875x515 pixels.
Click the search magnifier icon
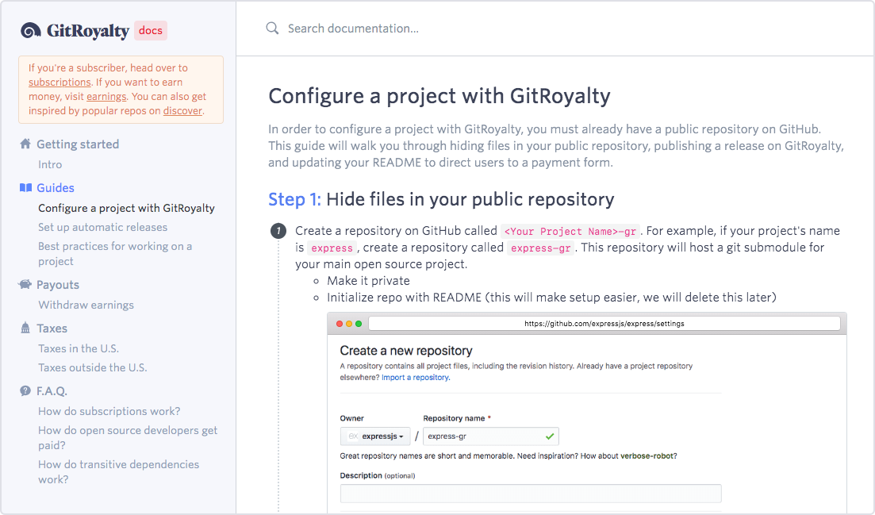(x=272, y=28)
